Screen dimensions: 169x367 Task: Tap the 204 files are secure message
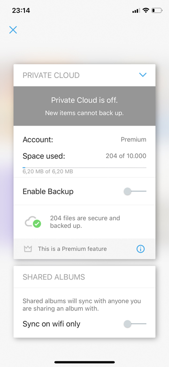coord(85,222)
